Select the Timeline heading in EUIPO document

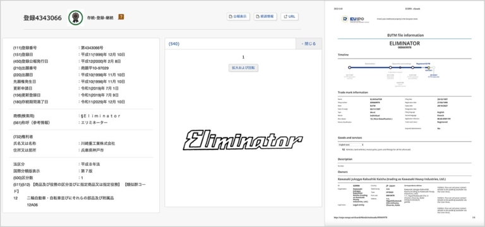click(x=343, y=55)
